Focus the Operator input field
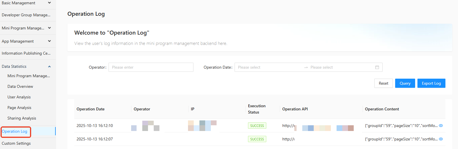458x149 pixels. pos(151,67)
